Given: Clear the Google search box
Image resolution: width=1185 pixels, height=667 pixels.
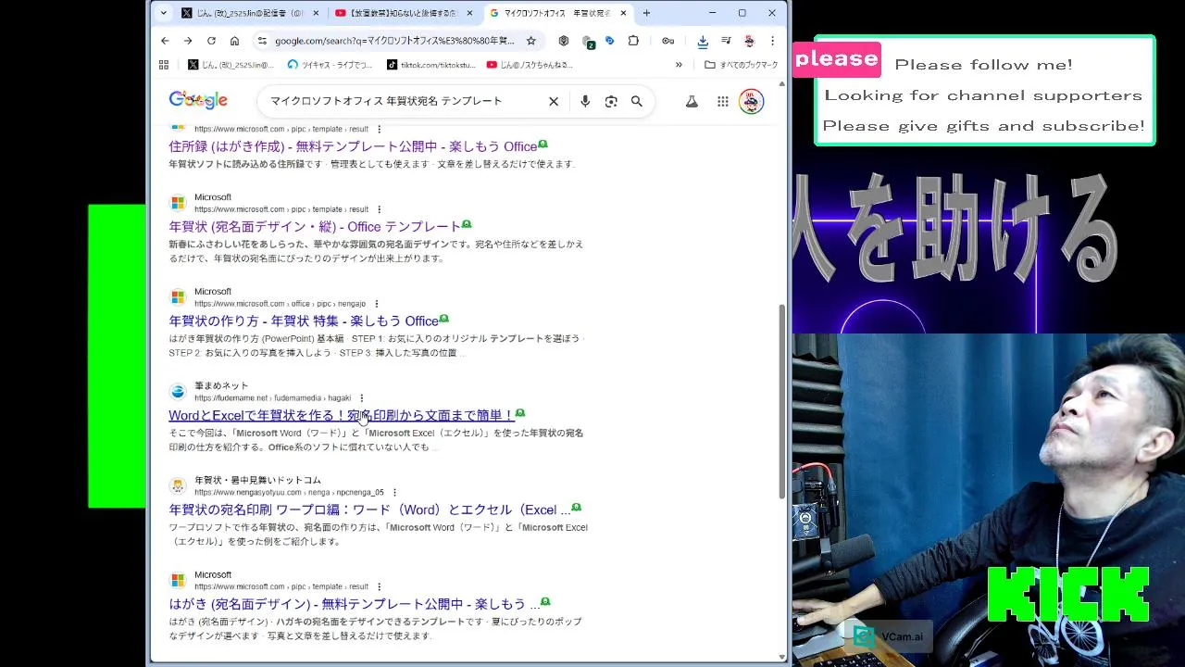Looking at the screenshot, I should [x=554, y=101].
